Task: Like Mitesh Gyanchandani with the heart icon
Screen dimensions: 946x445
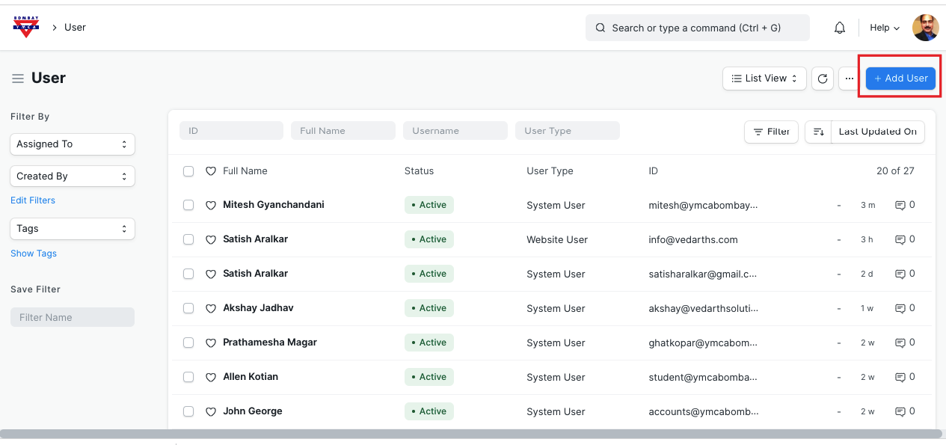Action: [x=211, y=206]
